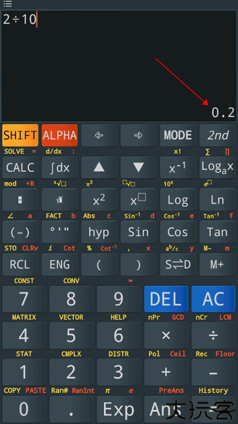Toggle the 2nd function key
This screenshot has height=424, width=238.
point(218,135)
